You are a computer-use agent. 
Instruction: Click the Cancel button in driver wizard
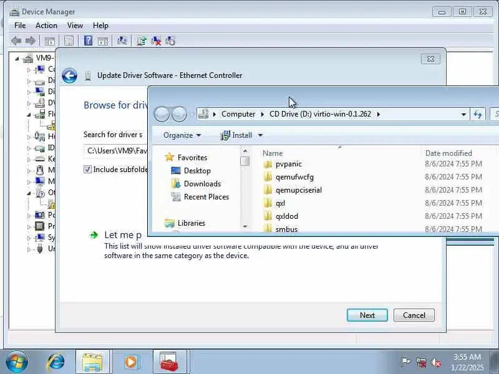tap(414, 315)
